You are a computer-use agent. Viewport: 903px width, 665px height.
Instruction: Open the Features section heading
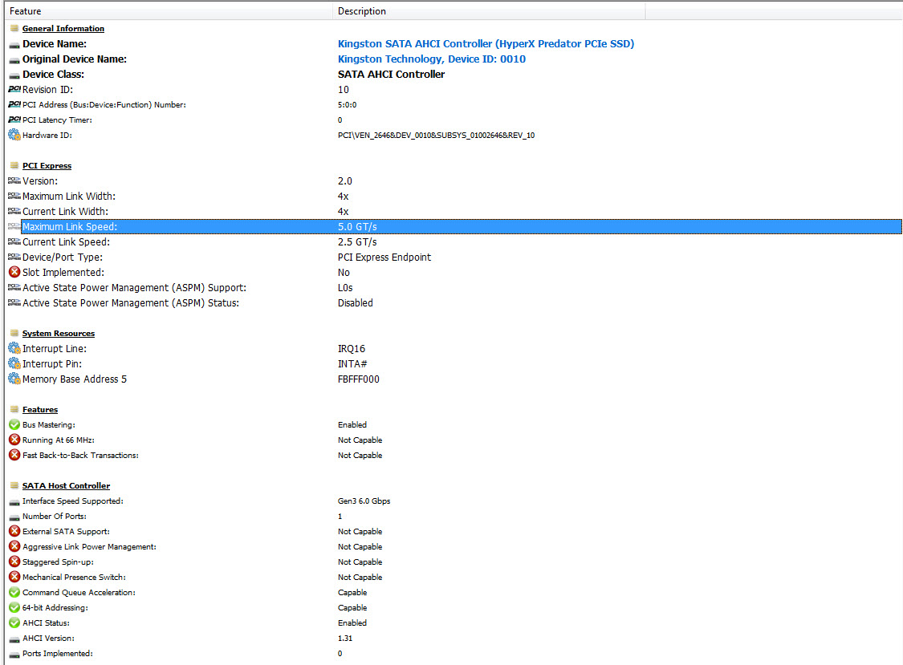40,409
